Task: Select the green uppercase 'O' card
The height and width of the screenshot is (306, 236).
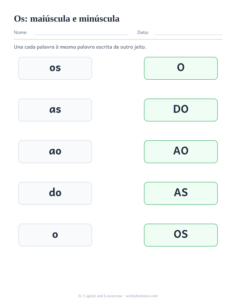Action: point(181,68)
